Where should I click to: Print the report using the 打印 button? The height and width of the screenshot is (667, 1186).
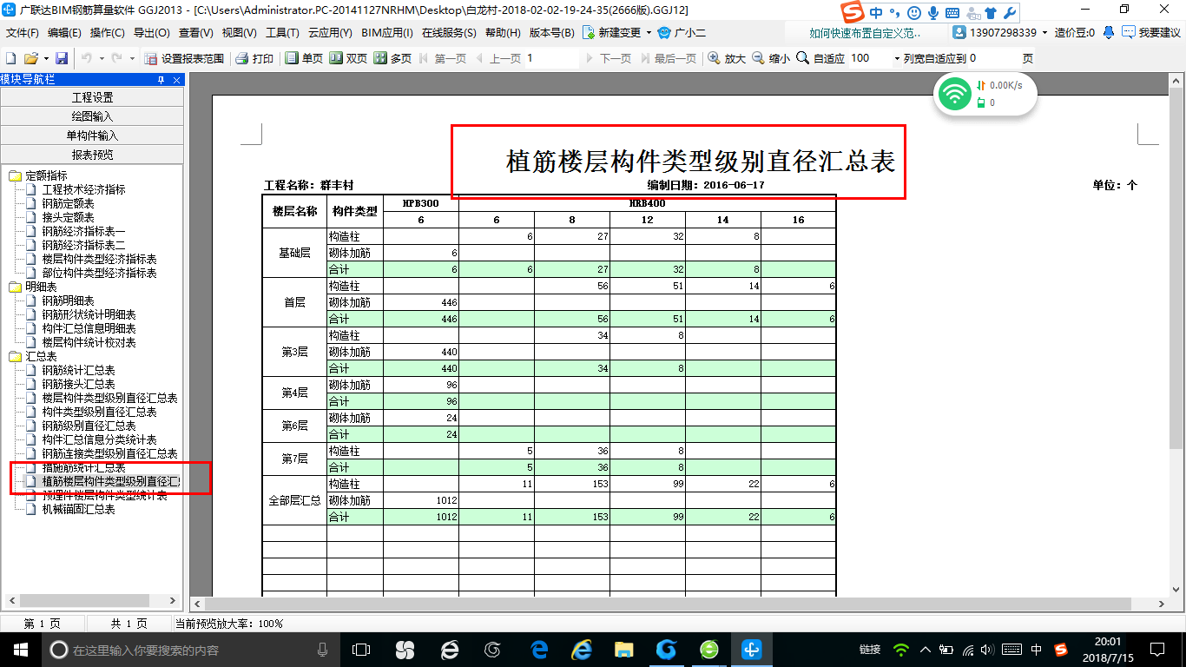(x=255, y=58)
